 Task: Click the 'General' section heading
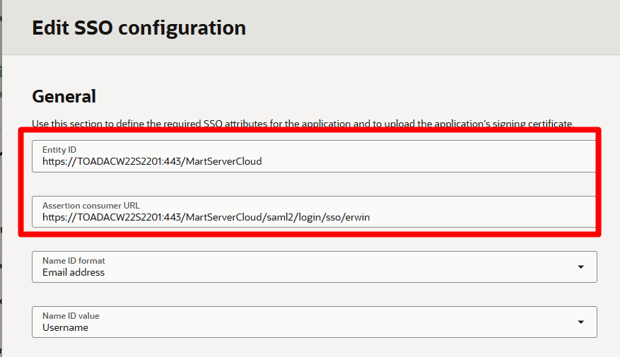pyautogui.click(x=64, y=96)
